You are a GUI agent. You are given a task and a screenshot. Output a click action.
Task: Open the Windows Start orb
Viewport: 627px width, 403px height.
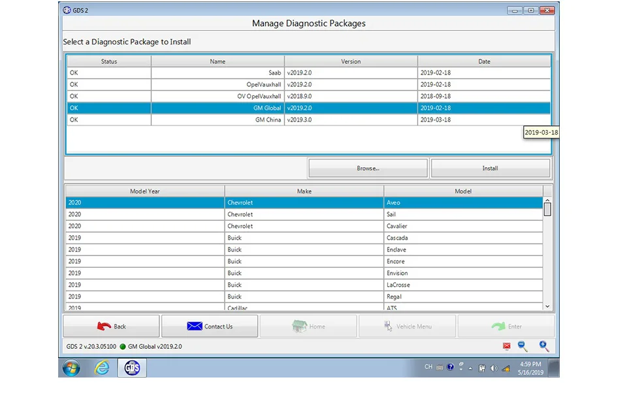(72, 368)
